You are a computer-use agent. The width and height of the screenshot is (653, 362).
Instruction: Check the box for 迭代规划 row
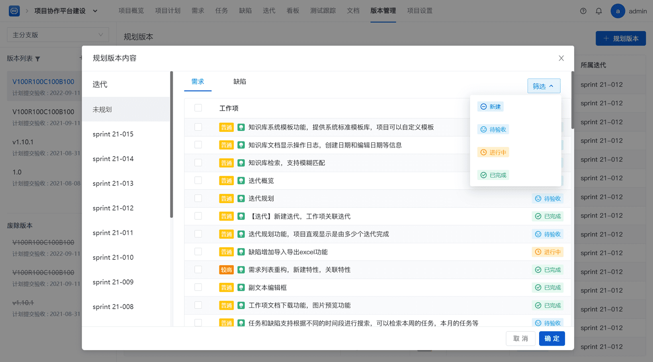(198, 198)
